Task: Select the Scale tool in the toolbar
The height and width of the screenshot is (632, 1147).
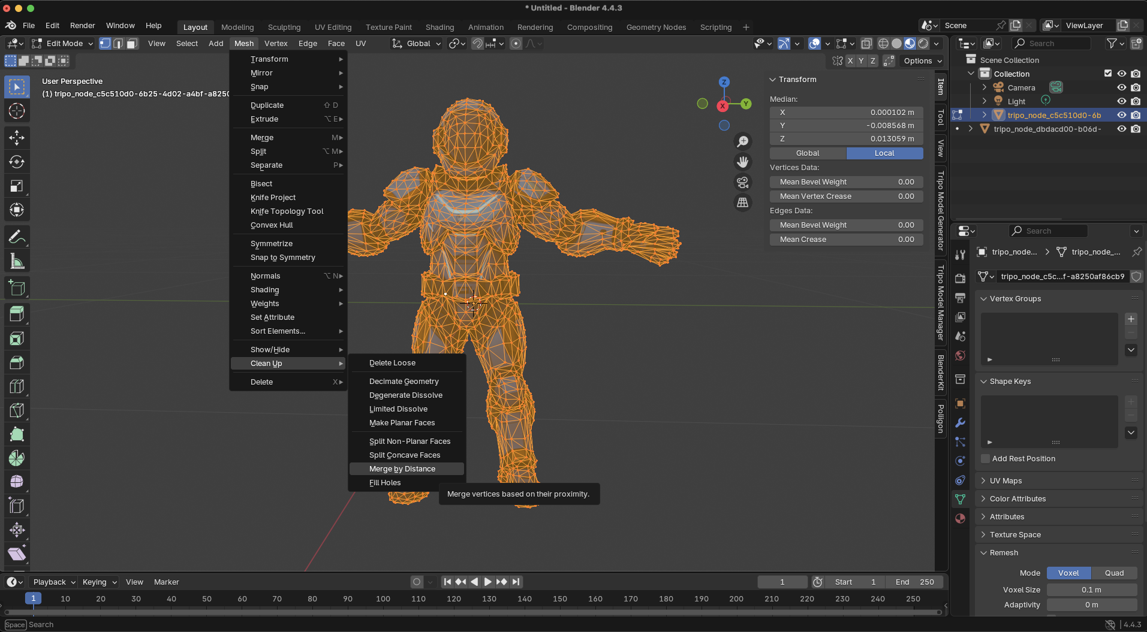Action: [x=17, y=186]
